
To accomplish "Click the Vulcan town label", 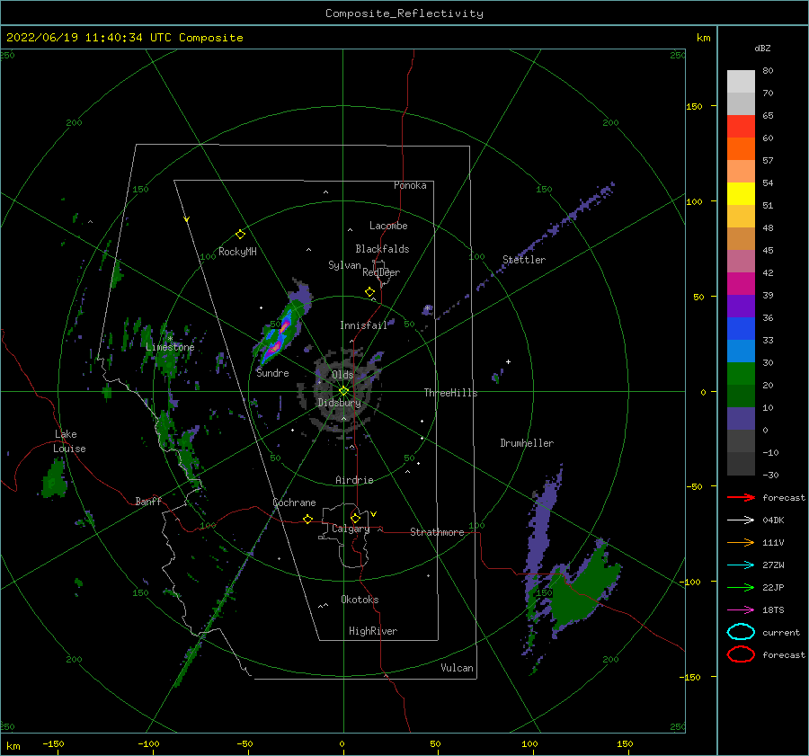I will 458,668.
